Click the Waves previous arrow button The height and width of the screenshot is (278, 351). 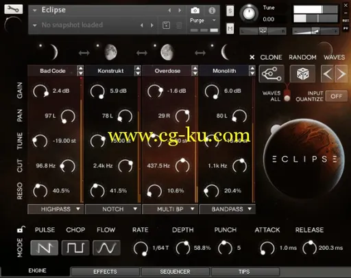click(328, 73)
